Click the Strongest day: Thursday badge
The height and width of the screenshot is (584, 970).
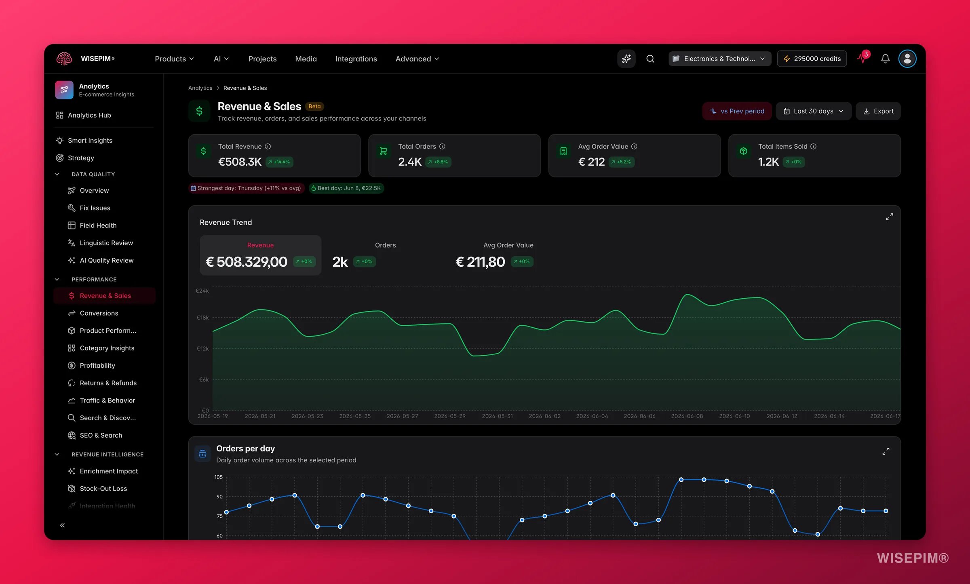246,188
